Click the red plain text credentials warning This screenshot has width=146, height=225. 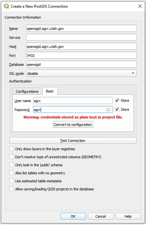(x=73, y=117)
